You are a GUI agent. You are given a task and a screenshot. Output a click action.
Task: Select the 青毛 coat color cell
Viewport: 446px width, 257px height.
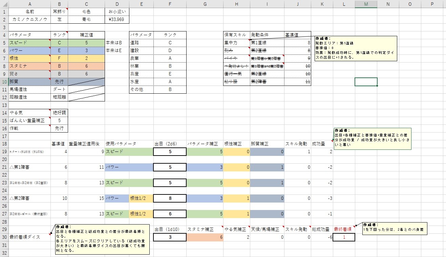click(86, 20)
